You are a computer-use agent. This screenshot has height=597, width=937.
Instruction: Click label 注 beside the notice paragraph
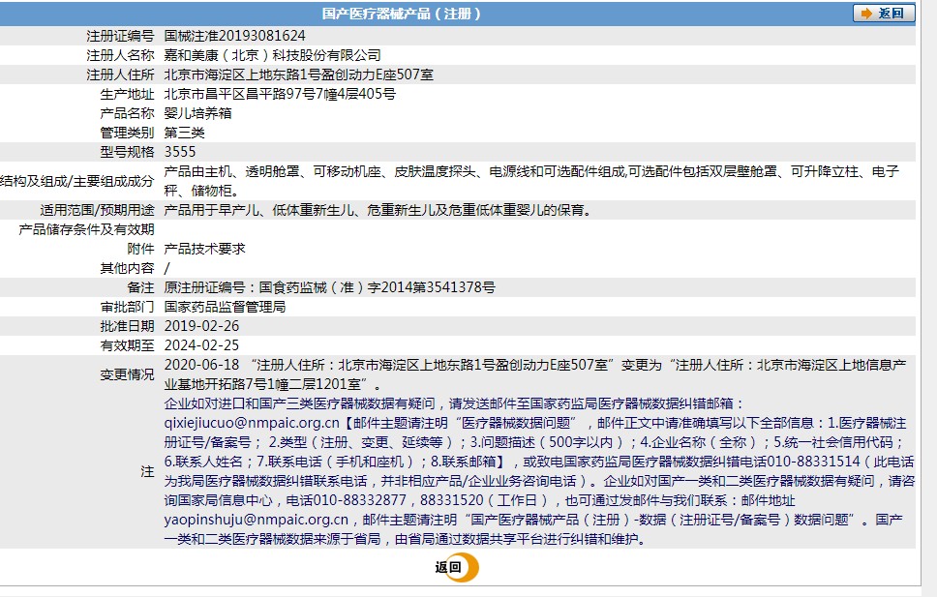click(147, 471)
